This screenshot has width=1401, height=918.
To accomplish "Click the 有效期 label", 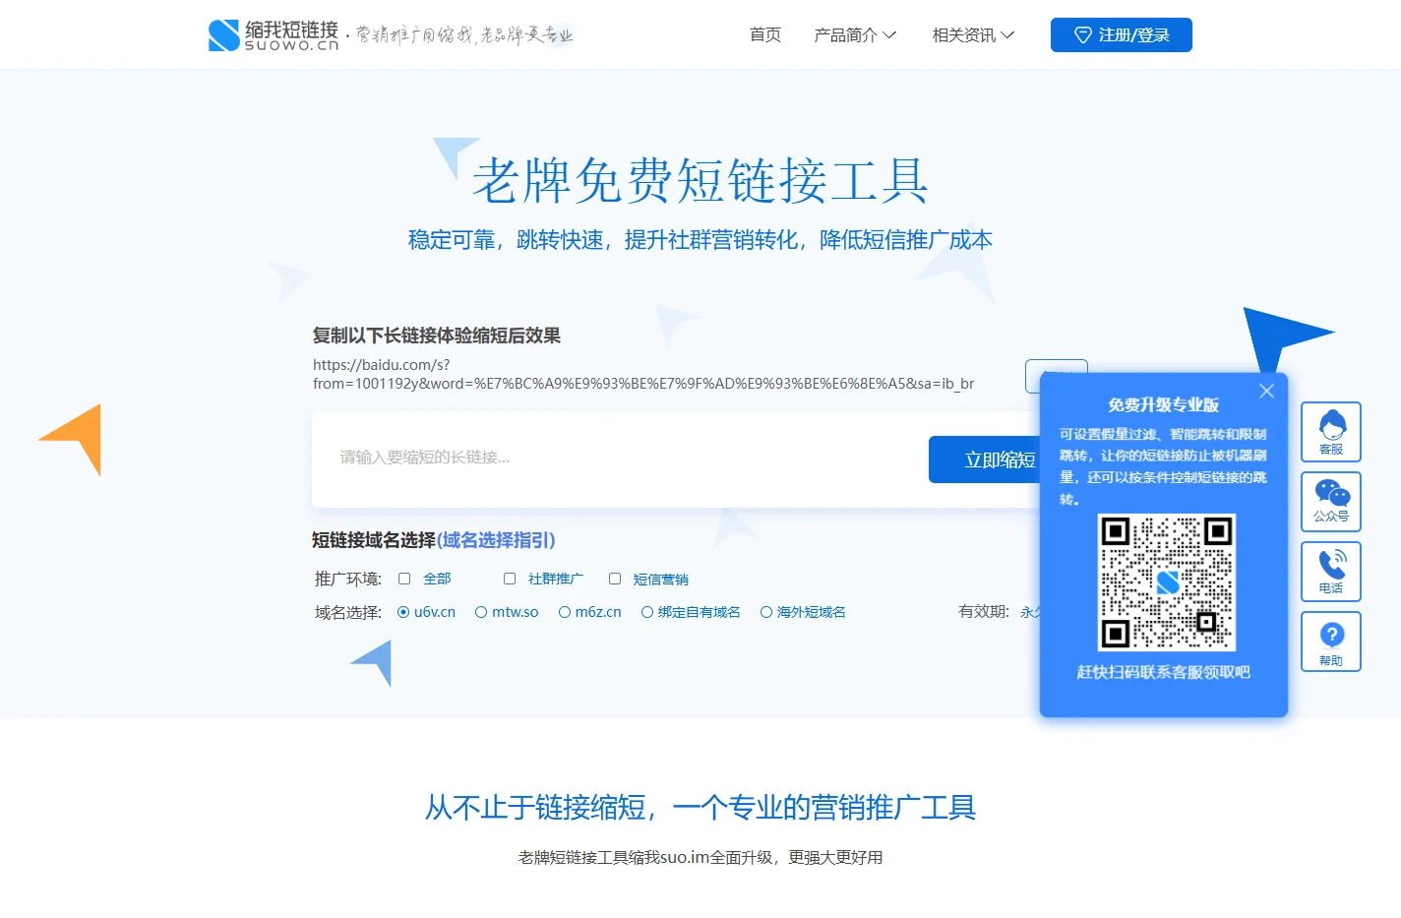I will pyautogui.click(x=984, y=612).
